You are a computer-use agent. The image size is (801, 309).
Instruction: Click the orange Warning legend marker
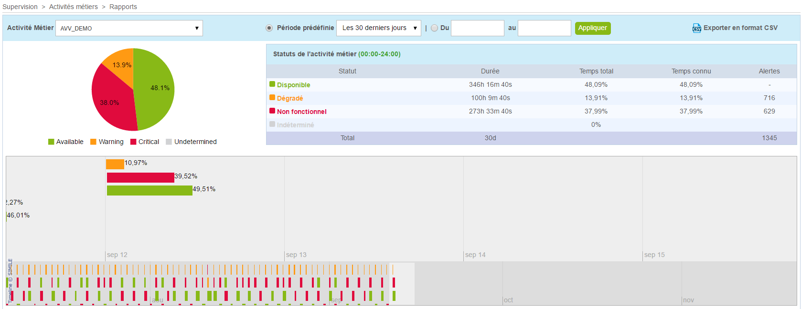(94, 142)
